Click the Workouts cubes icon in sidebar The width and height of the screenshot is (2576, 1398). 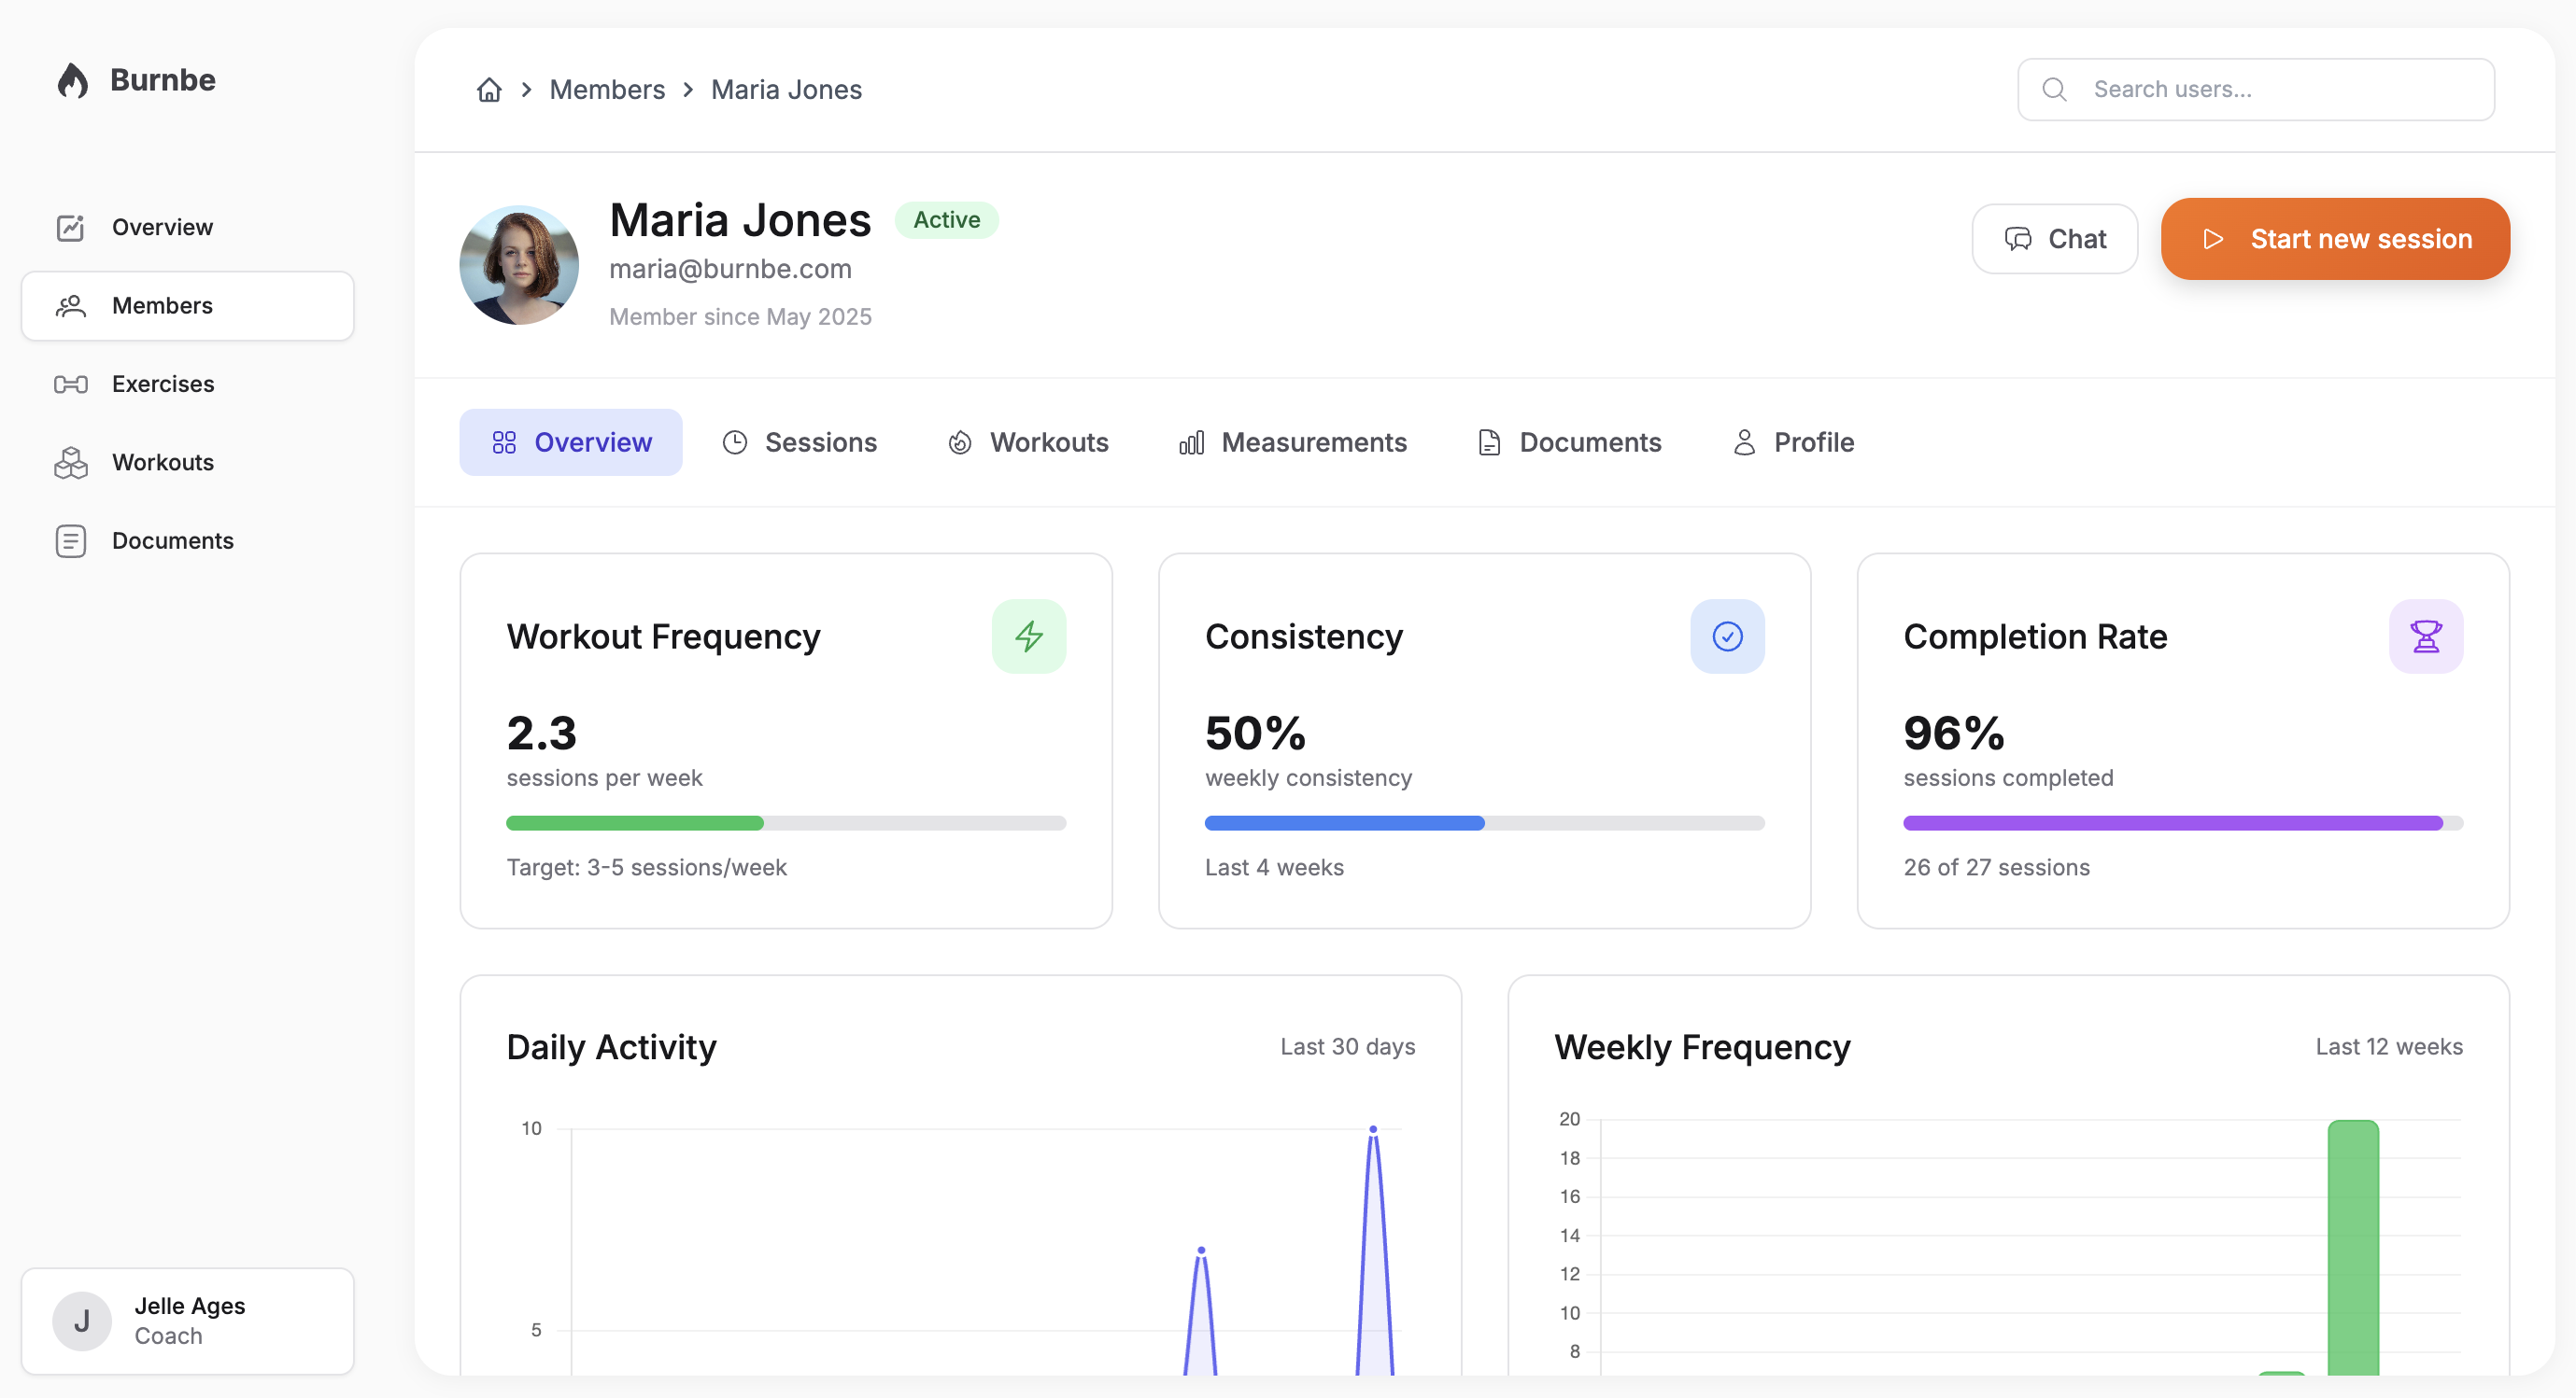70,463
